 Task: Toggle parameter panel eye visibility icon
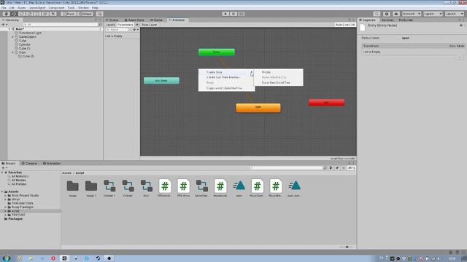137,25
